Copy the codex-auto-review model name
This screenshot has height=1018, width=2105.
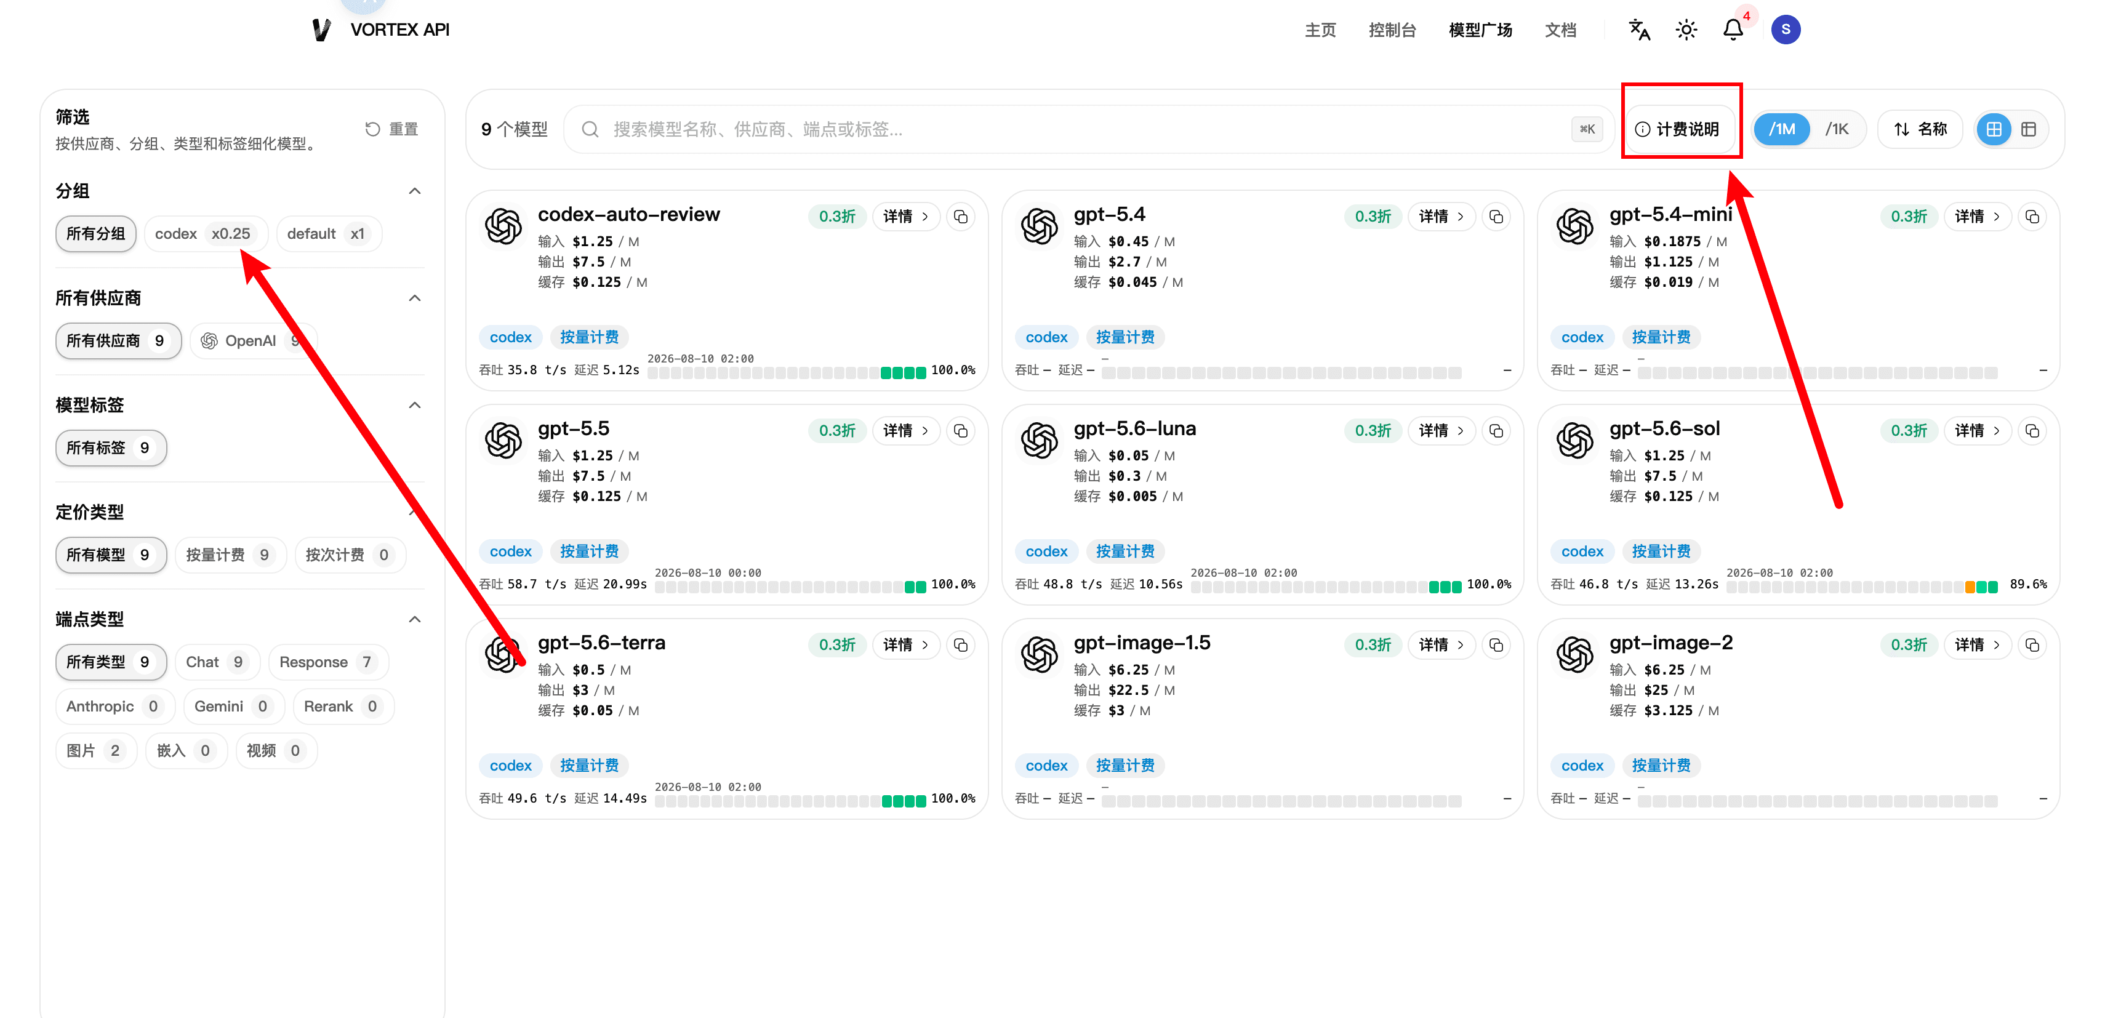961,217
